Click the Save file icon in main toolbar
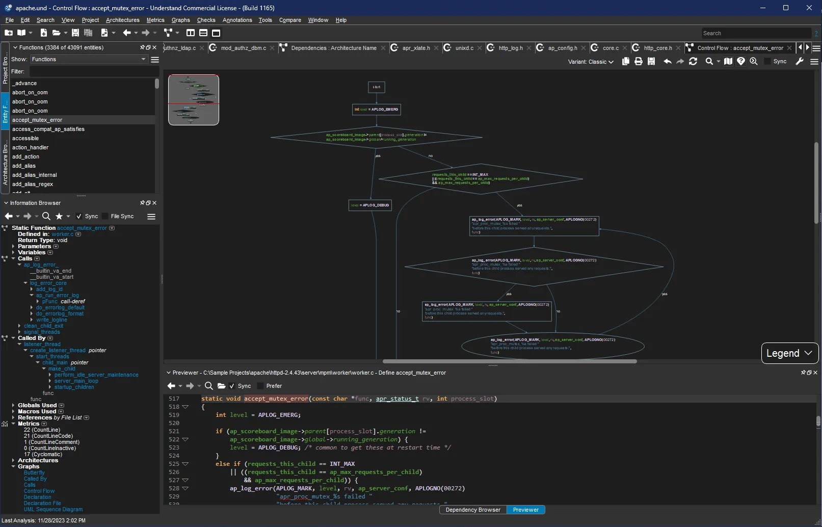822x527 pixels. (75, 33)
